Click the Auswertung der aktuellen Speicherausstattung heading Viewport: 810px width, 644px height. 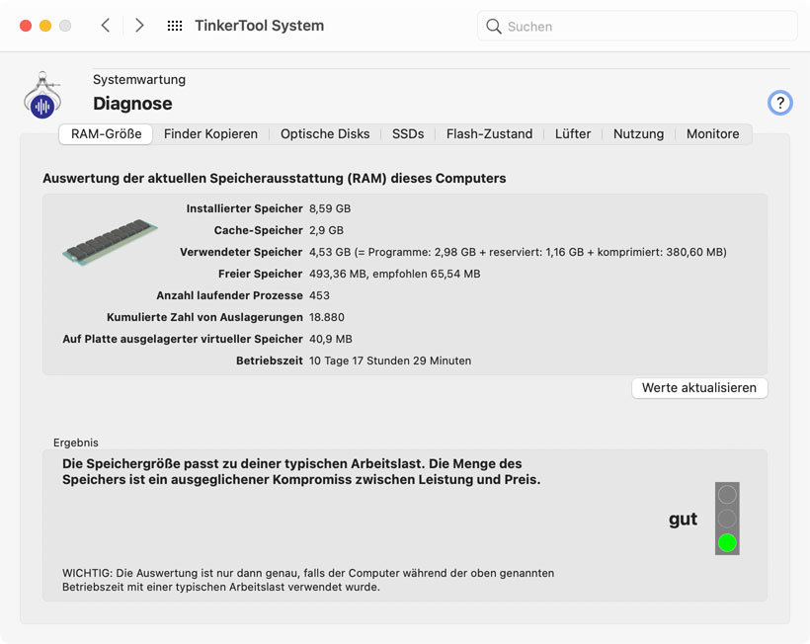coord(275,178)
